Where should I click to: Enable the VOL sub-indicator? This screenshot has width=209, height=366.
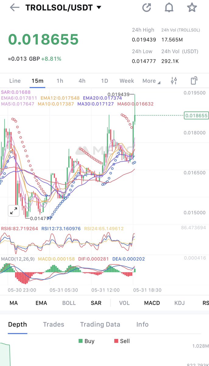(x=124, y=303)
